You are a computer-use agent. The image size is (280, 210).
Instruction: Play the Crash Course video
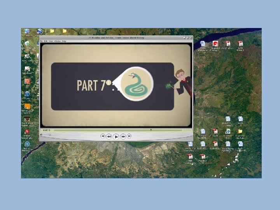tap(116, 137)
